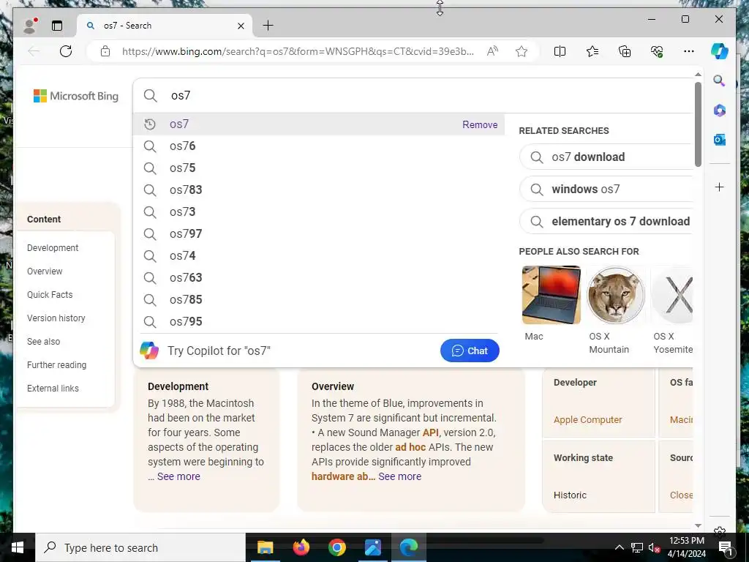749x562 pixels.
Task: Jump to Development in Content list
Action: click(53, 248)
